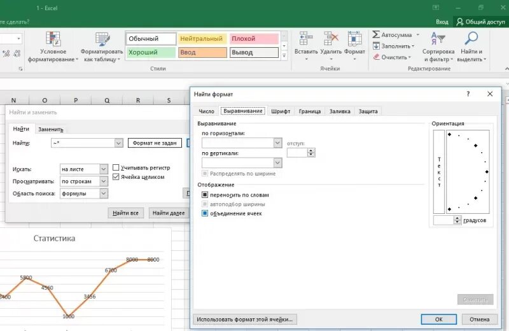Apply the Плохой red cell style

pyautogui.click(x=254, y=39)
